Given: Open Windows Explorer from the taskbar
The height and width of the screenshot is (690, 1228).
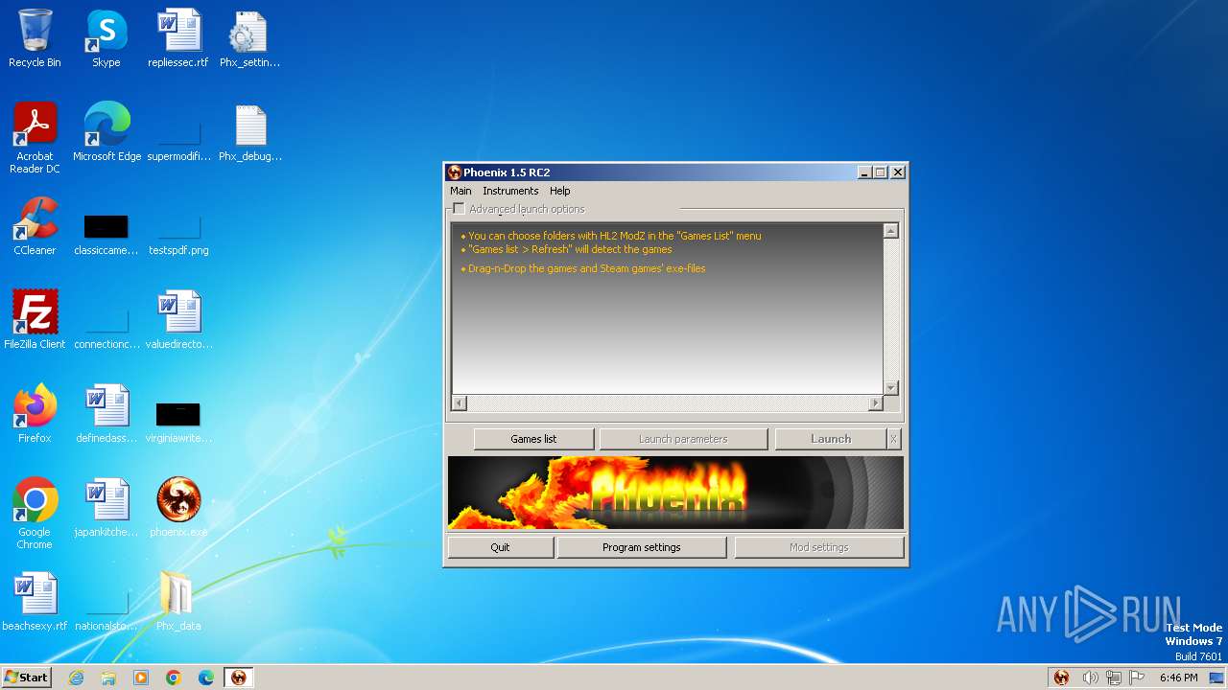Looking at the screenshot, I should pyautogui.click(x=108, y=678).
